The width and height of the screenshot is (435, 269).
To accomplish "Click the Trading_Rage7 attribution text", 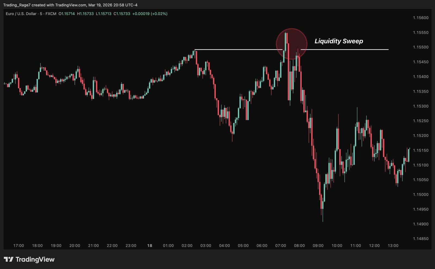I will point(17,5).
